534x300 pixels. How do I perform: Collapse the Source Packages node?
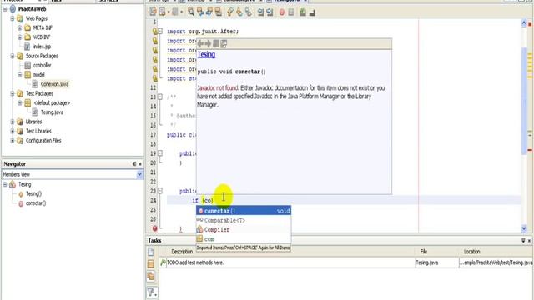13,56
